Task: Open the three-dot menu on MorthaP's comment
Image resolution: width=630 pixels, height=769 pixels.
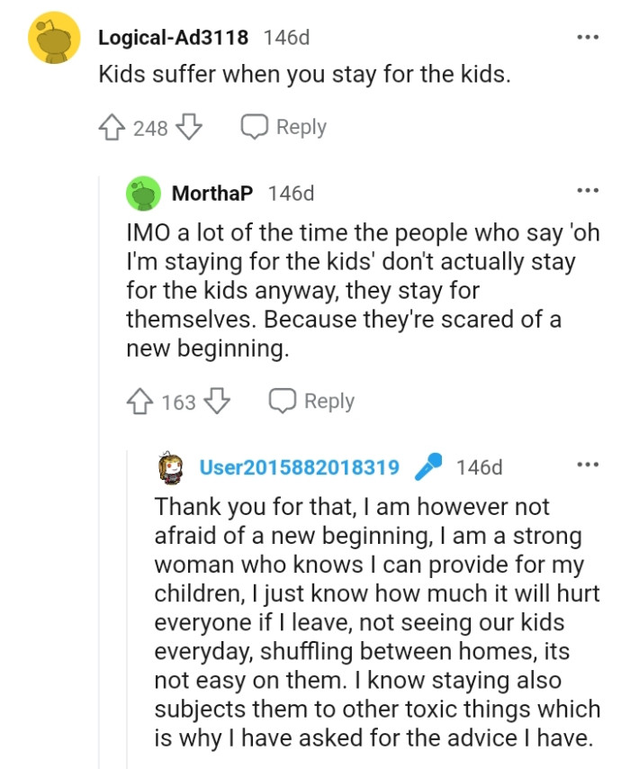Action: pos(587,189)
